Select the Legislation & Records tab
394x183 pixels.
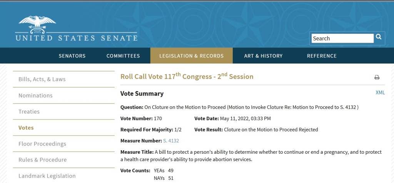tap(191, 56)
